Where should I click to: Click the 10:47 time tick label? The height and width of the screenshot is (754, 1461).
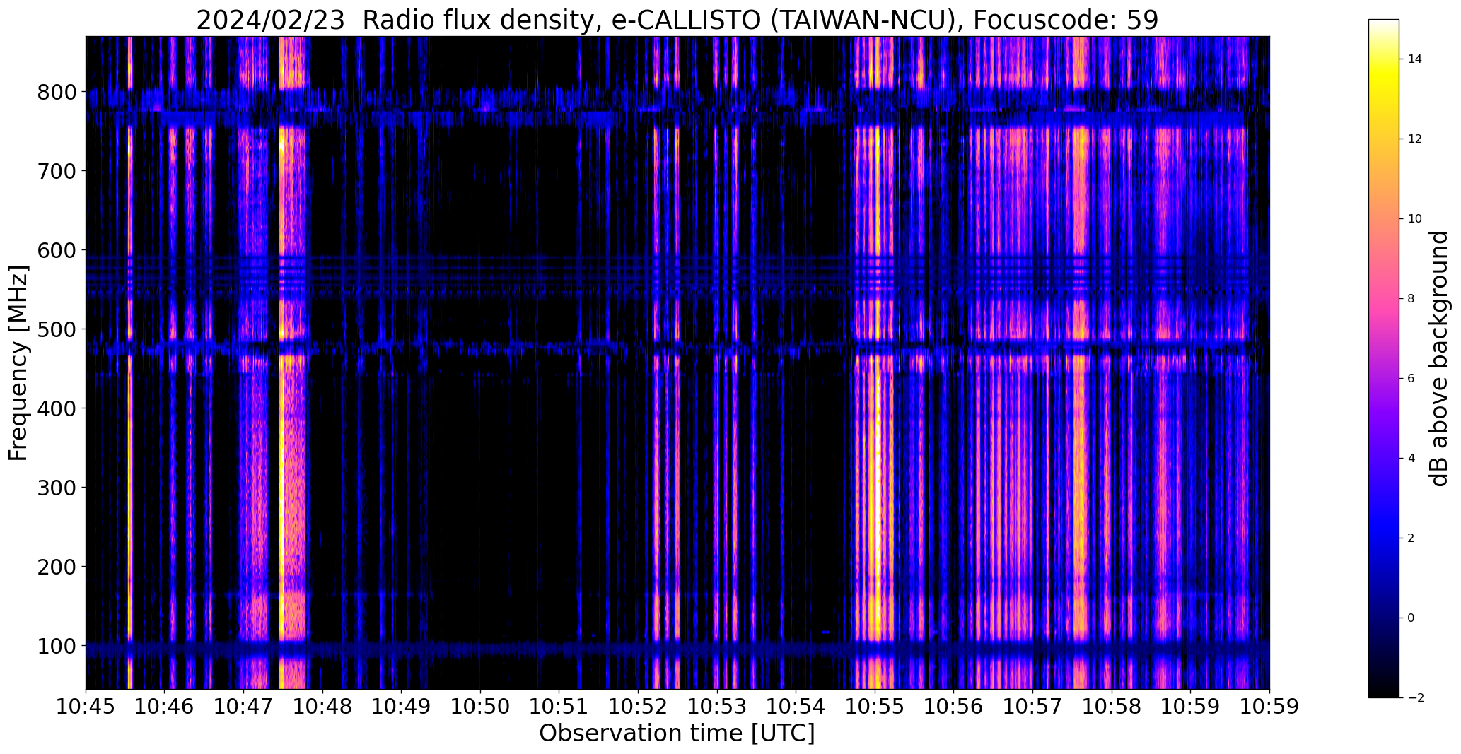(x=243, y=707)
